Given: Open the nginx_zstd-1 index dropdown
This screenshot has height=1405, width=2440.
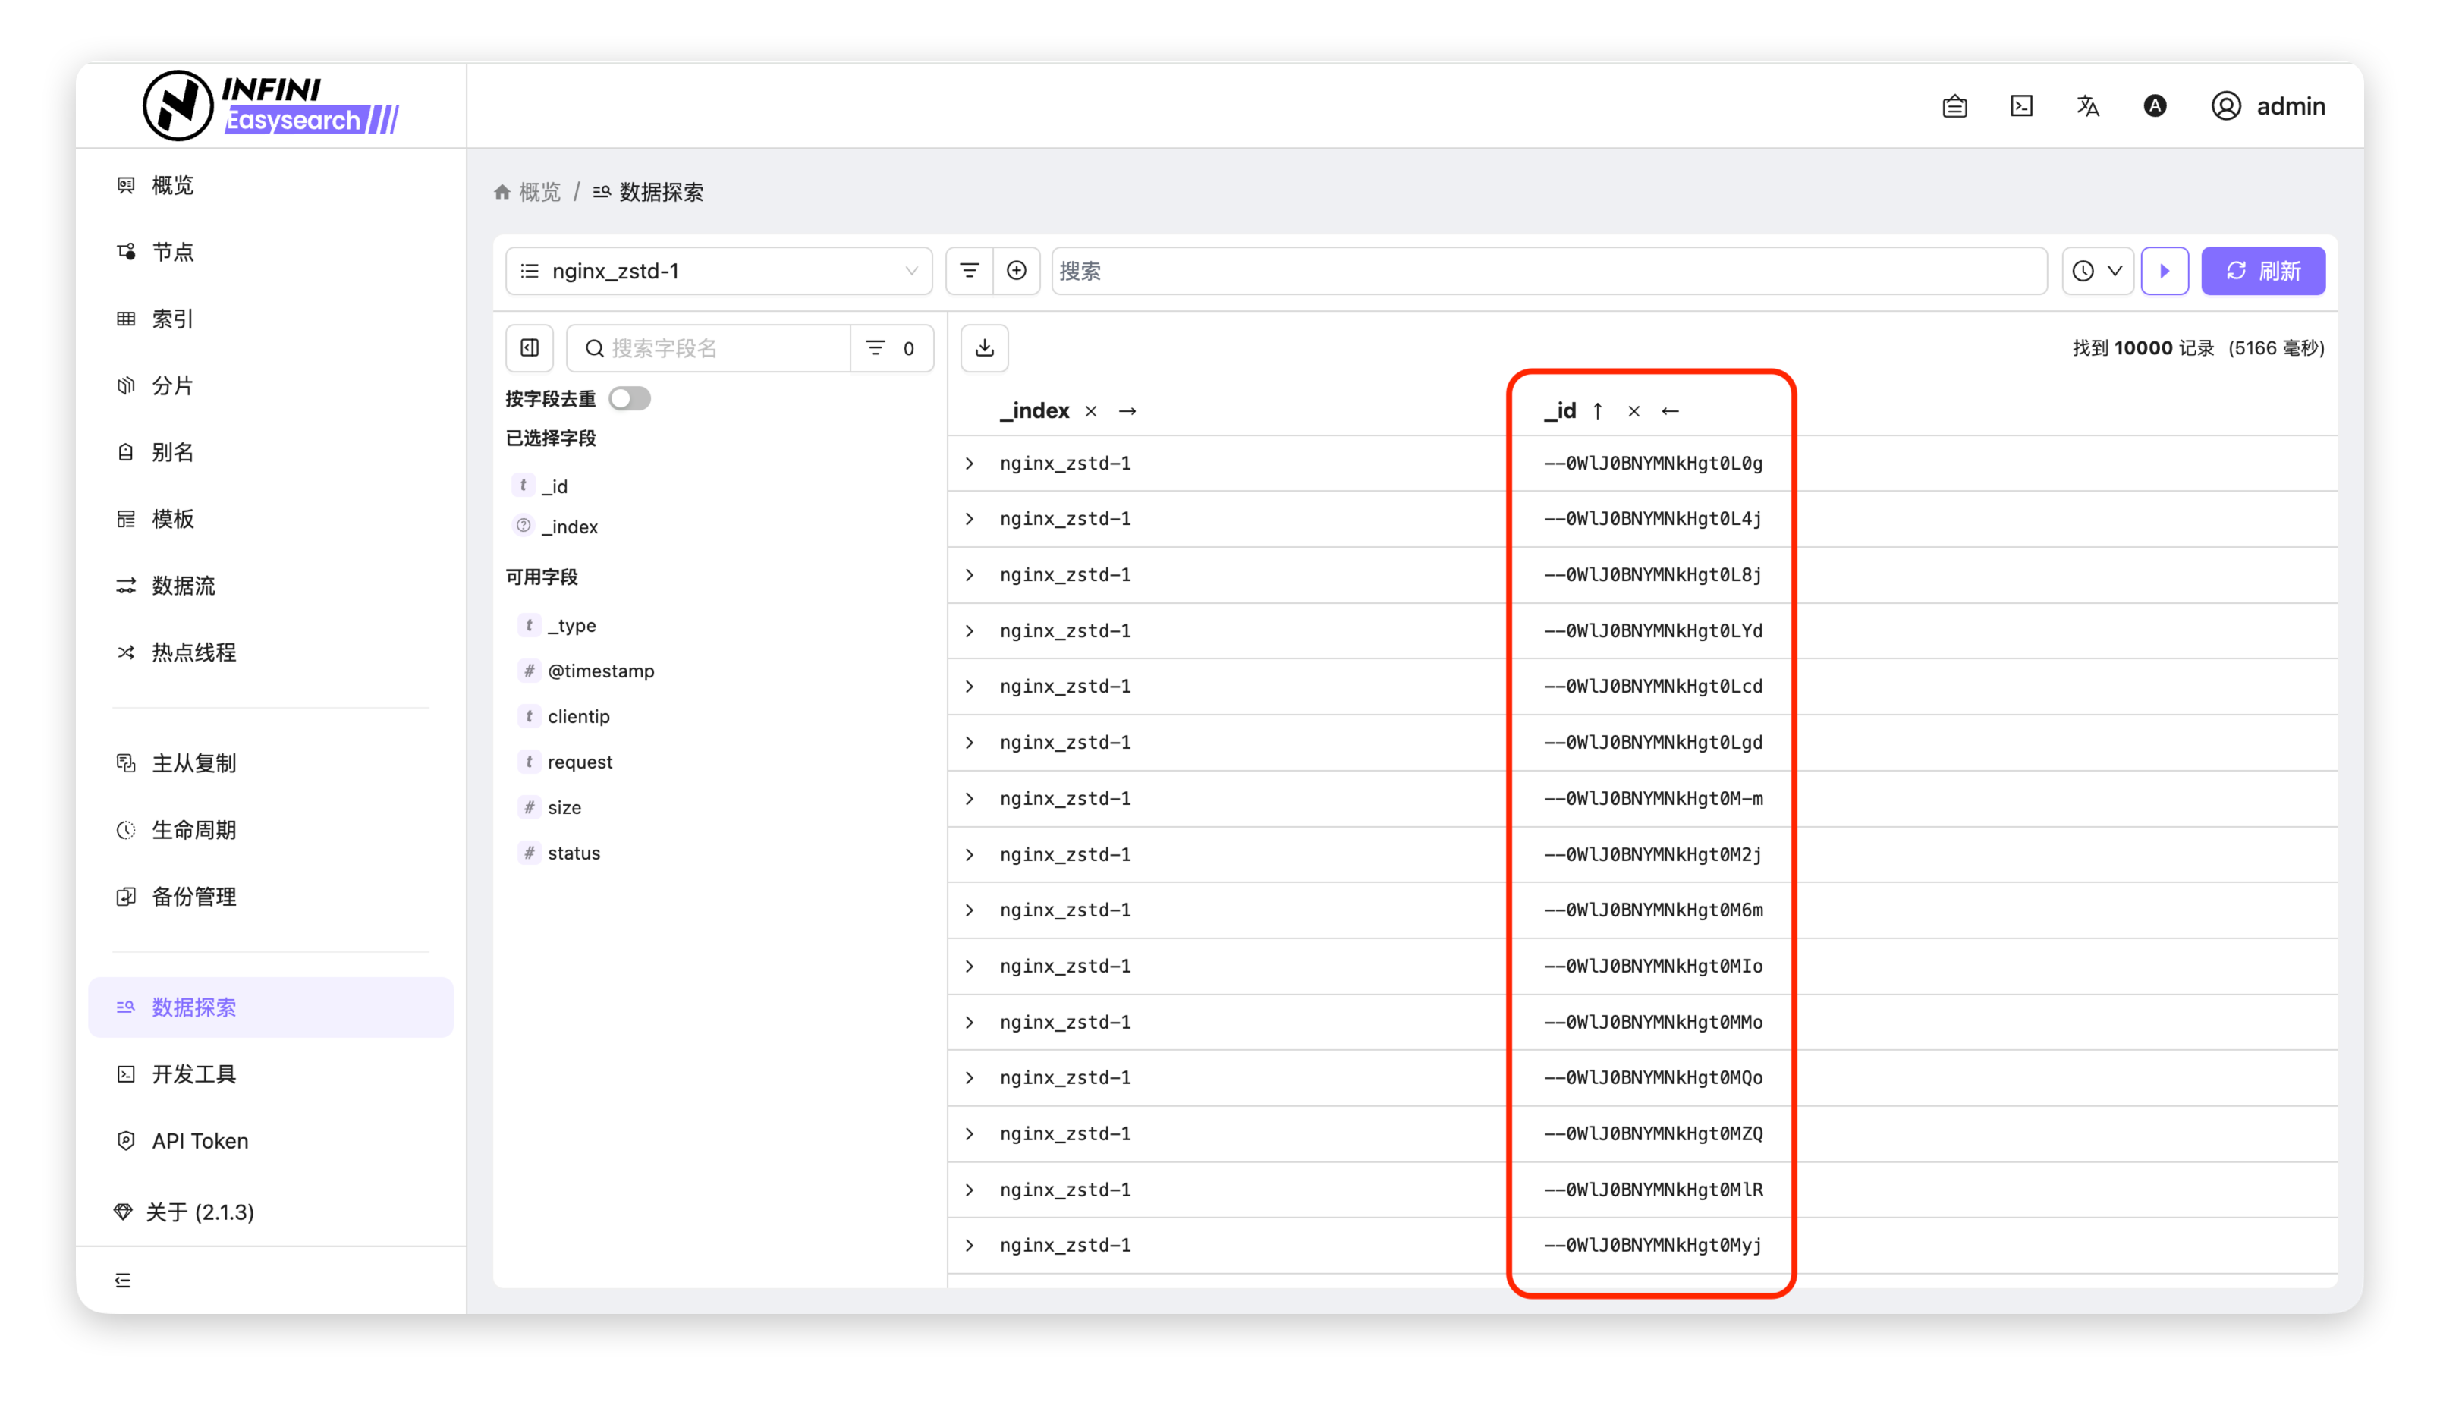Looking at the screenshot, I should [x=718, y=271].
